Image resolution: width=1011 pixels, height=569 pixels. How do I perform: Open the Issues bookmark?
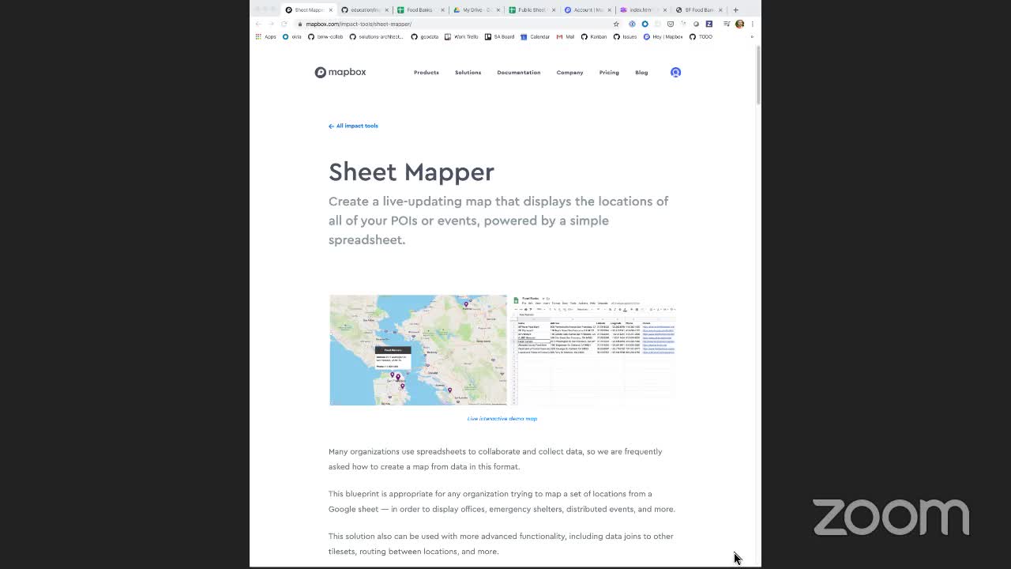[x=625, y=36]
